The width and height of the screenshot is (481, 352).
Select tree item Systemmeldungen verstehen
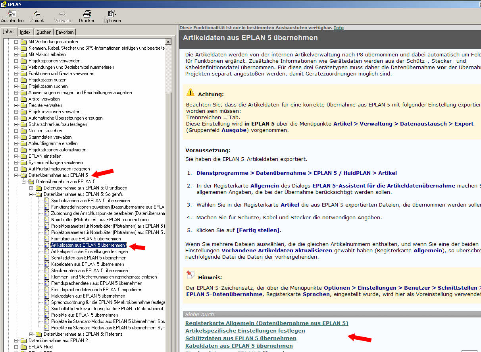(56, 162)
